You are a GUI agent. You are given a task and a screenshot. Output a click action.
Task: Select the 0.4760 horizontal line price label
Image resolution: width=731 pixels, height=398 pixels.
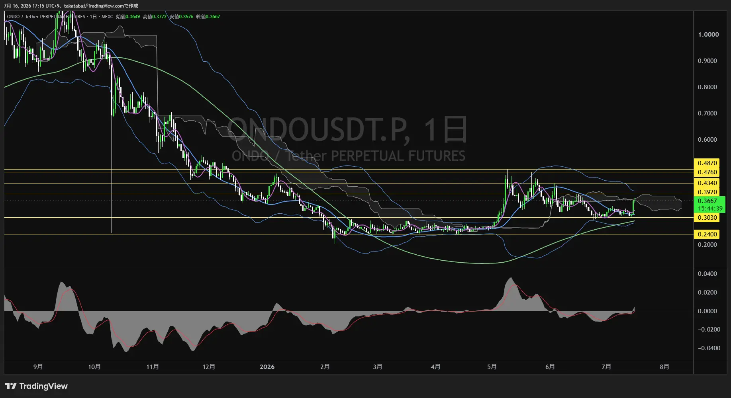click(x=707, y=172)
